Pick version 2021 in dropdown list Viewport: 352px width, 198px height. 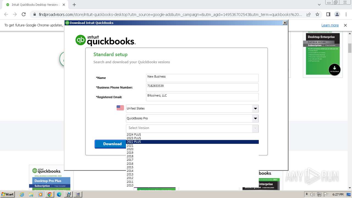192,145
